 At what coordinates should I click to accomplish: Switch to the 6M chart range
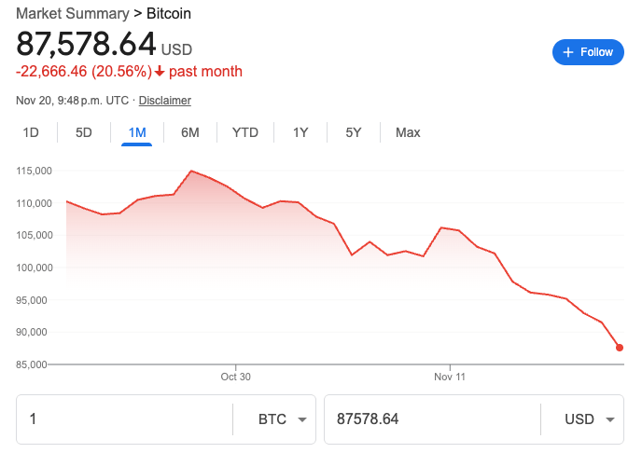pos(190,132)
